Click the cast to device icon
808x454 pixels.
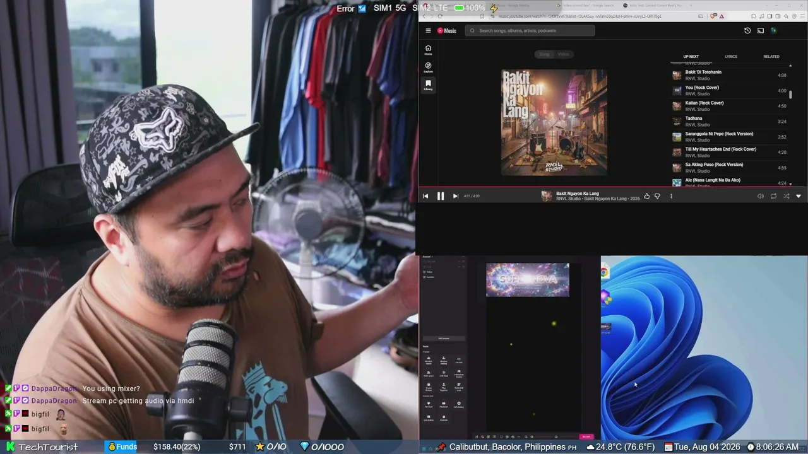click(x=761, y=30)
